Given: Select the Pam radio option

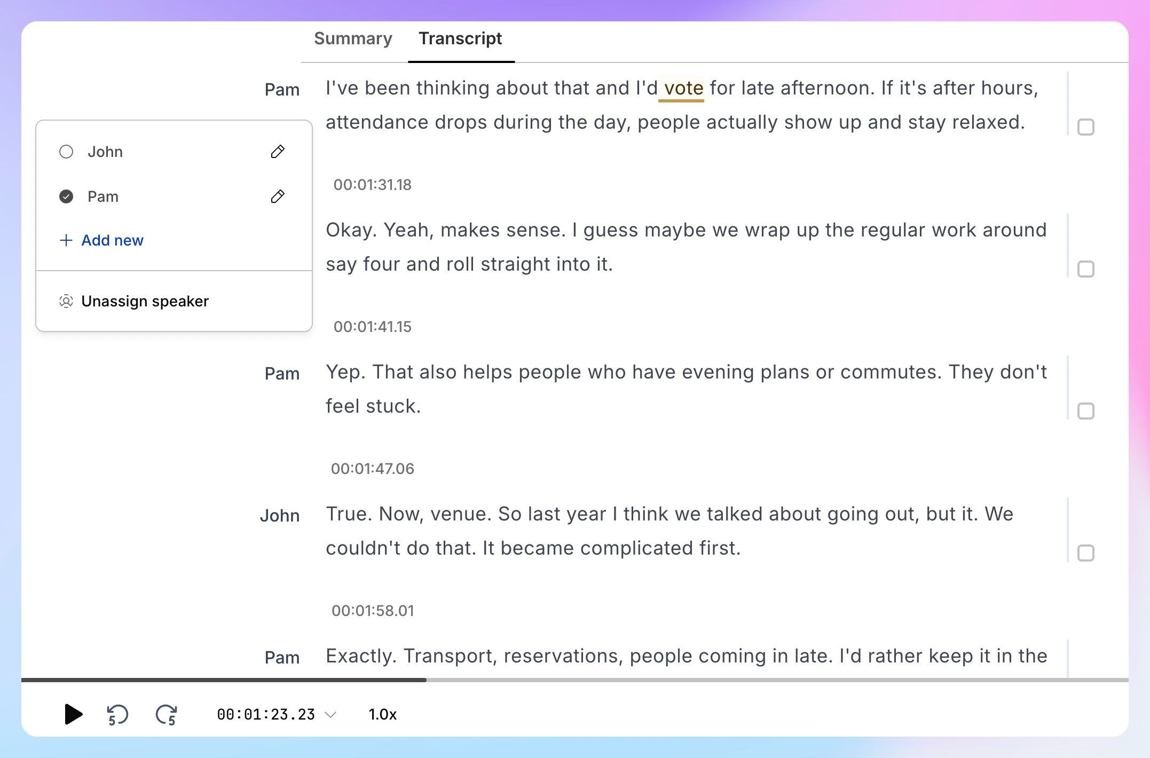Looking at the screenshot, I should coord(66,196).
